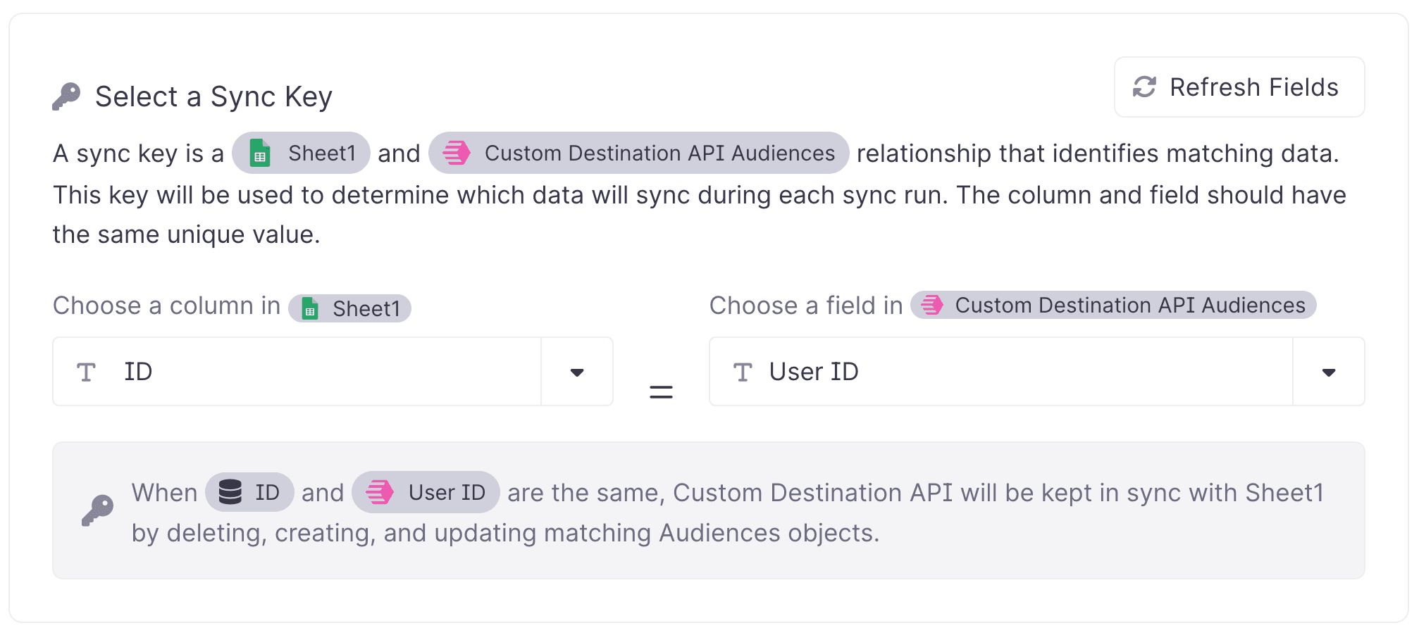Screen dimensions: 1419x635
Task: Click the database icon in the ID chip
Action: coord(230,492)
